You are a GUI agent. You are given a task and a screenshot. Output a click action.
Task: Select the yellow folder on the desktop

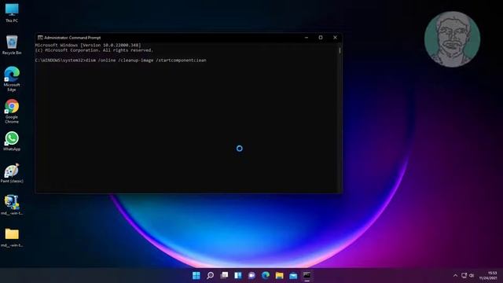coord(12,237)
